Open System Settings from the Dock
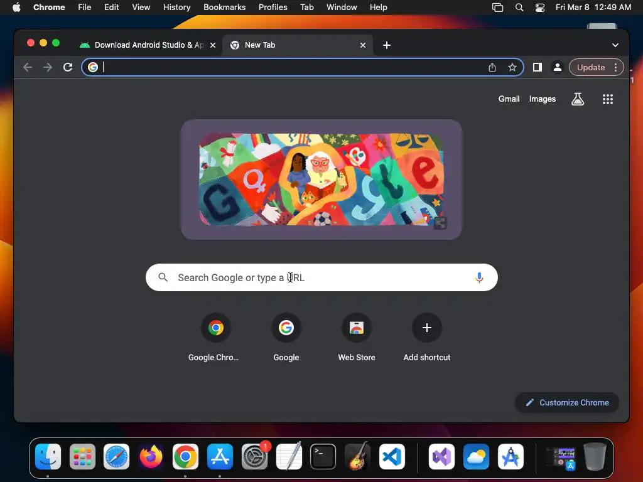643x482 pixels. click(254, 456)
